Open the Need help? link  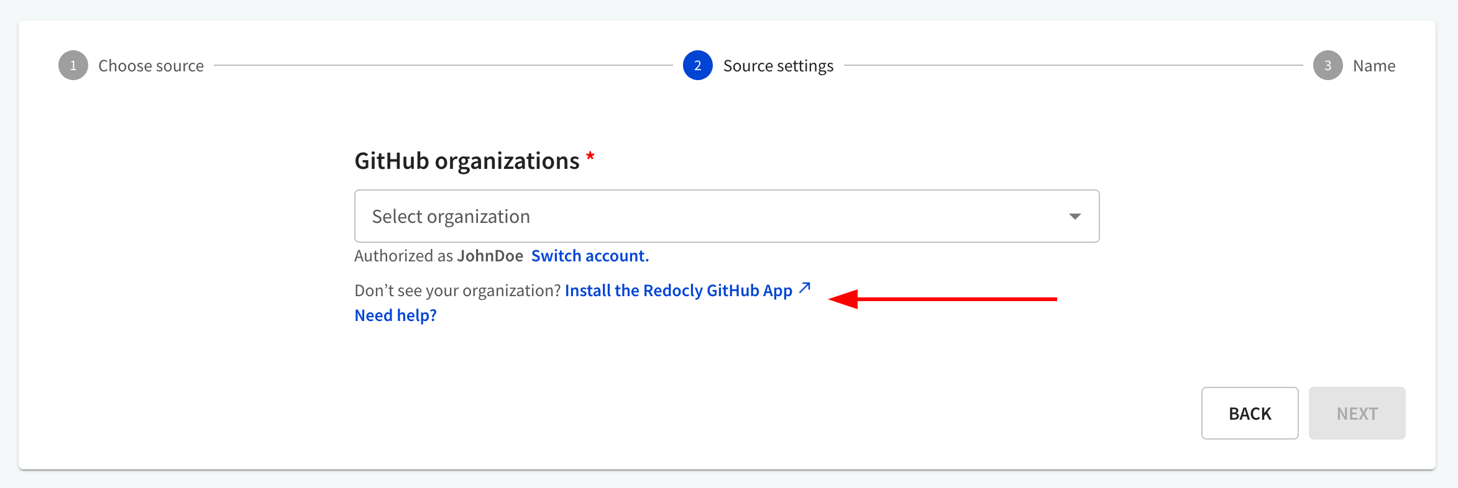point(395,315)
